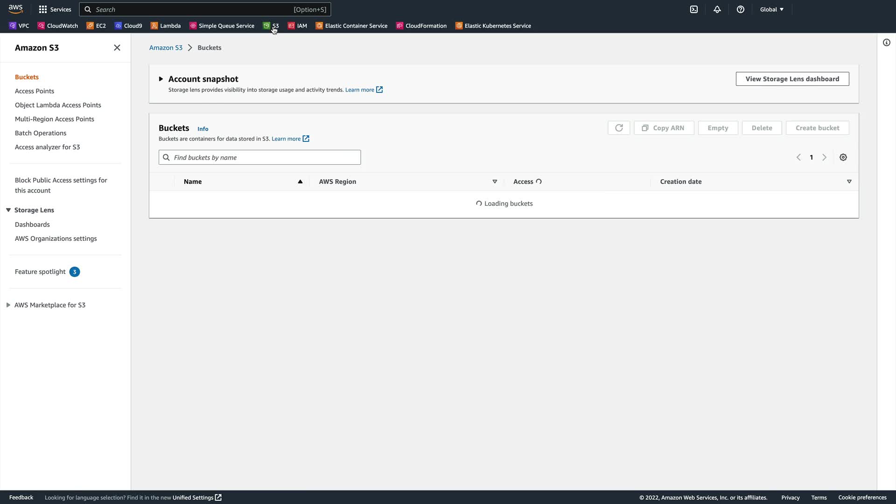Viewport: 896px width, 504px height.
Task: Open the Services grid menu
Action: [x=55, y=9]
